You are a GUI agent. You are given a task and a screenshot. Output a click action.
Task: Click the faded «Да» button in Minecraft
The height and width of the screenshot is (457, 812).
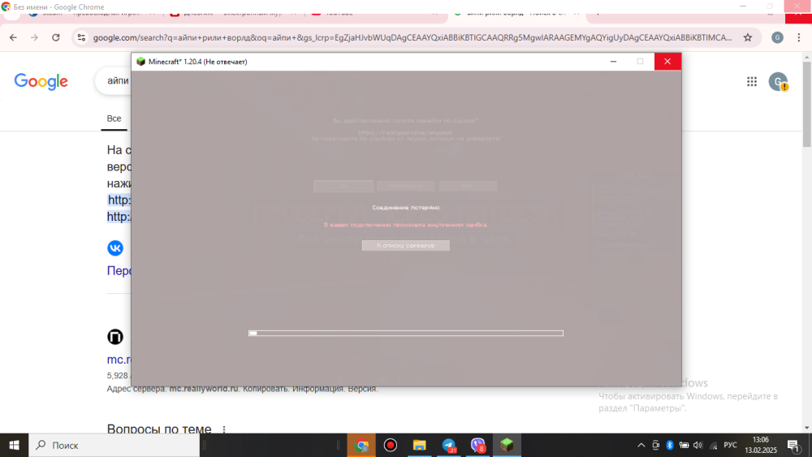tap(343, 187)
